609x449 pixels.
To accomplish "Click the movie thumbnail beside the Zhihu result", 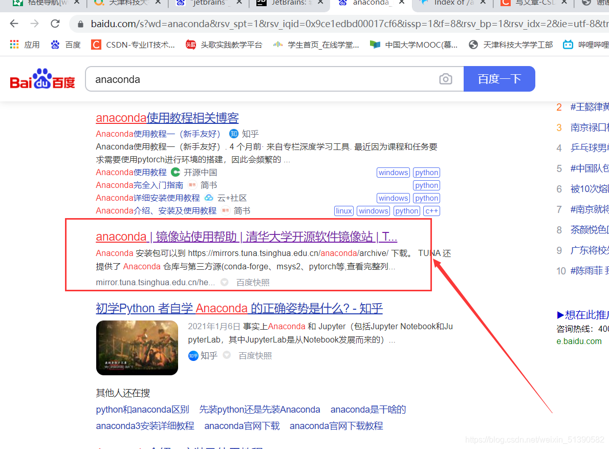I will pos(137,348).
